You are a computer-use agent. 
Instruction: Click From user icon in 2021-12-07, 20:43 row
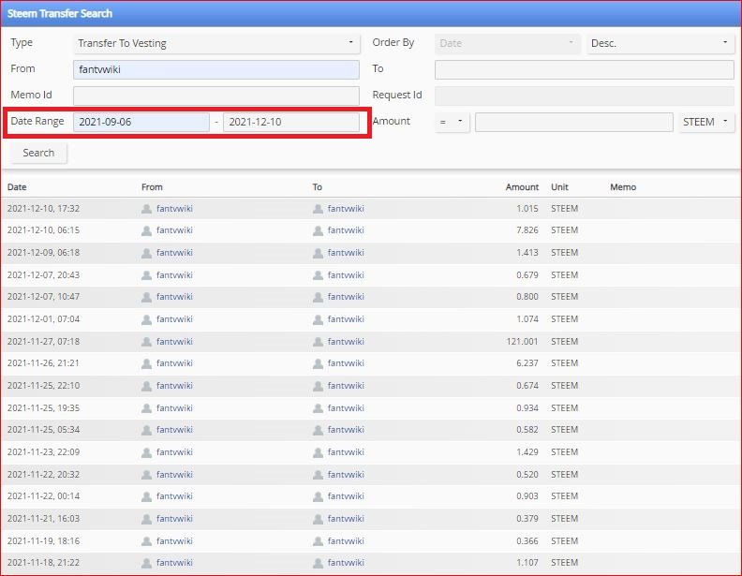point(147,275)
